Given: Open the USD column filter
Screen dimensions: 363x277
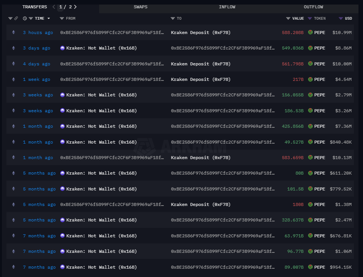Looking at the screenshot, I should click(x=341, y=18).
